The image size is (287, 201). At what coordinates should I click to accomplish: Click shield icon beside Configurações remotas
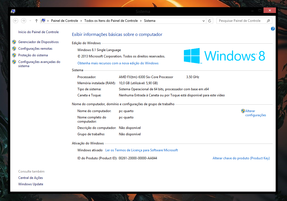[14, 49]
